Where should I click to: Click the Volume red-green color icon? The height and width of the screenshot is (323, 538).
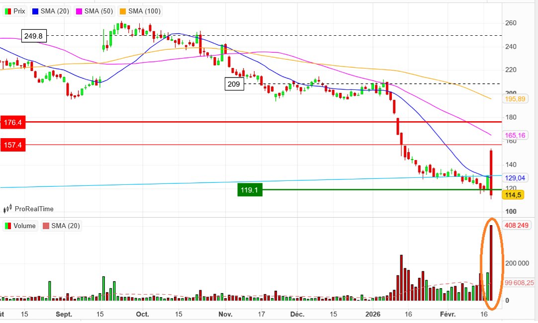point(8,226)
